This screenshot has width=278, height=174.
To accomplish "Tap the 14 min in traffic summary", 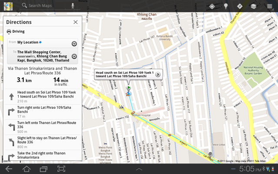I will [x=61, y=82].
